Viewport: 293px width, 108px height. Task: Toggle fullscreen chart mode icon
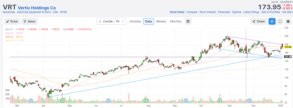(x=280, y=21)
